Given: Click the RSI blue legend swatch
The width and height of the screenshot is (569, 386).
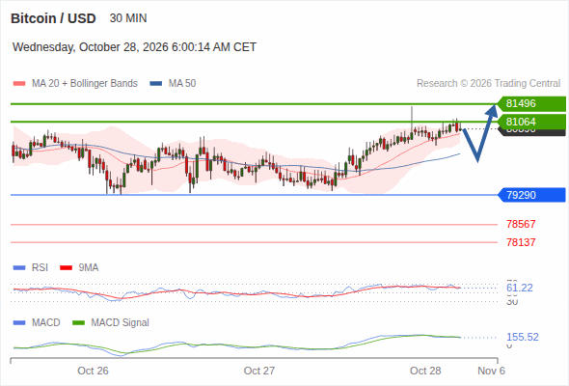Looking at the screenshot, I should click(19, 268).
